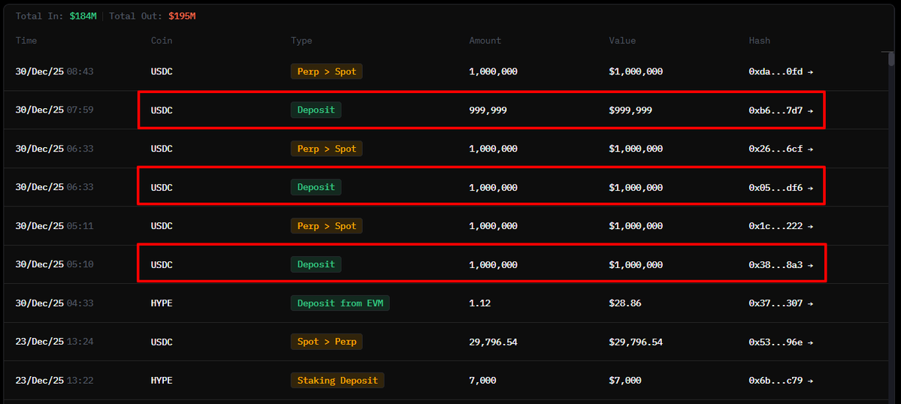
Task: Click the Time column header
Action: coord(26,41)
